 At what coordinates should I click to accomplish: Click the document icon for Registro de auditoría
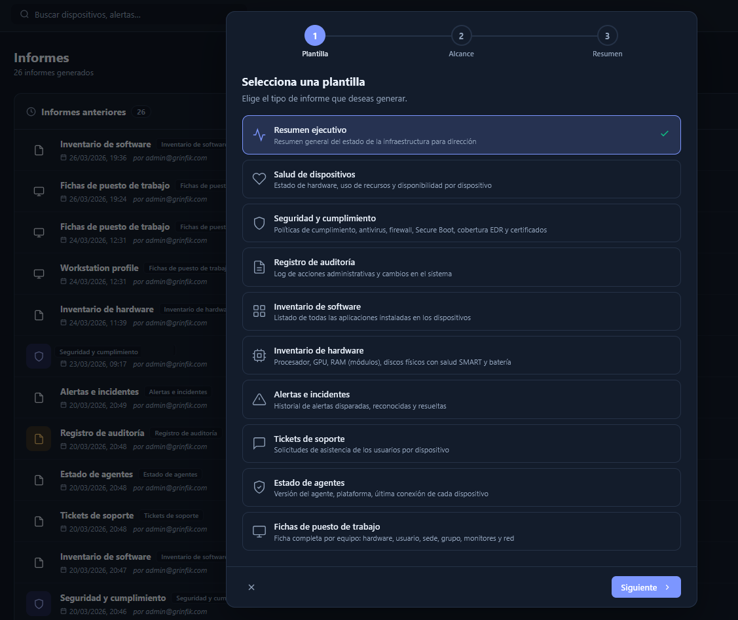coord(259,267)
